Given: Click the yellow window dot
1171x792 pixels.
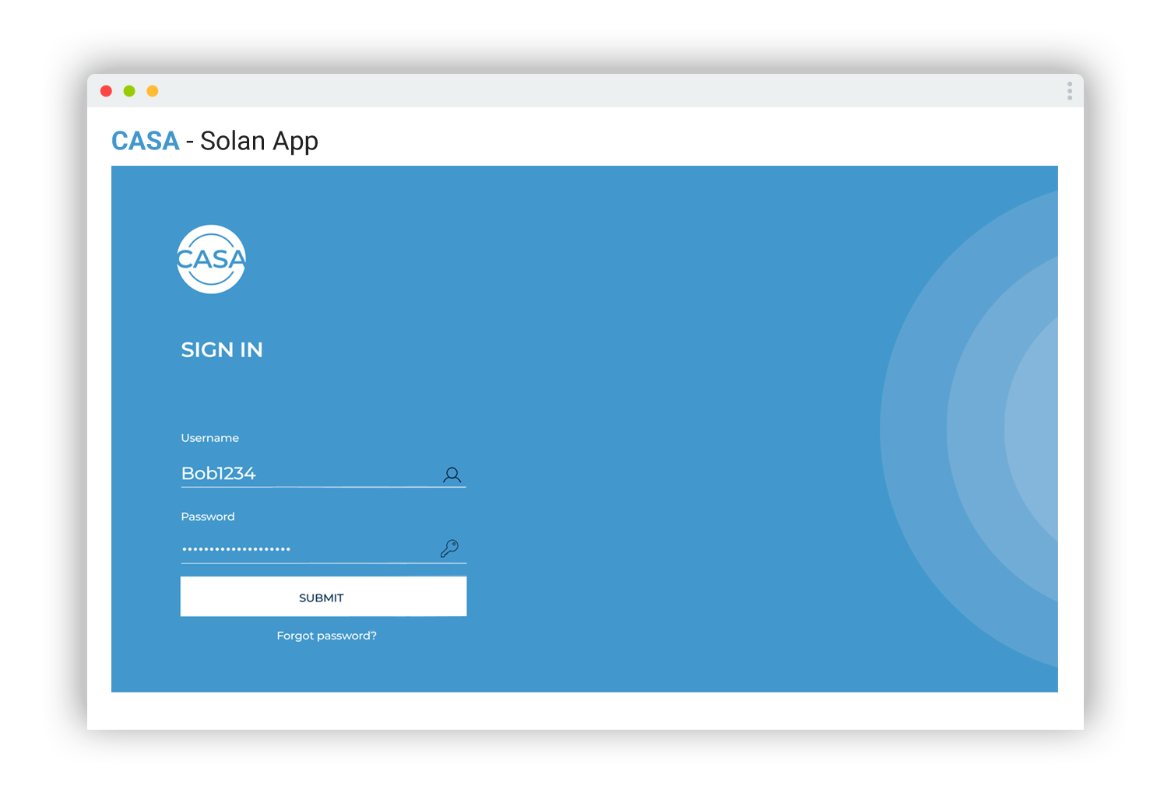Looking at the screenshot, I should (x=153, y=91).
